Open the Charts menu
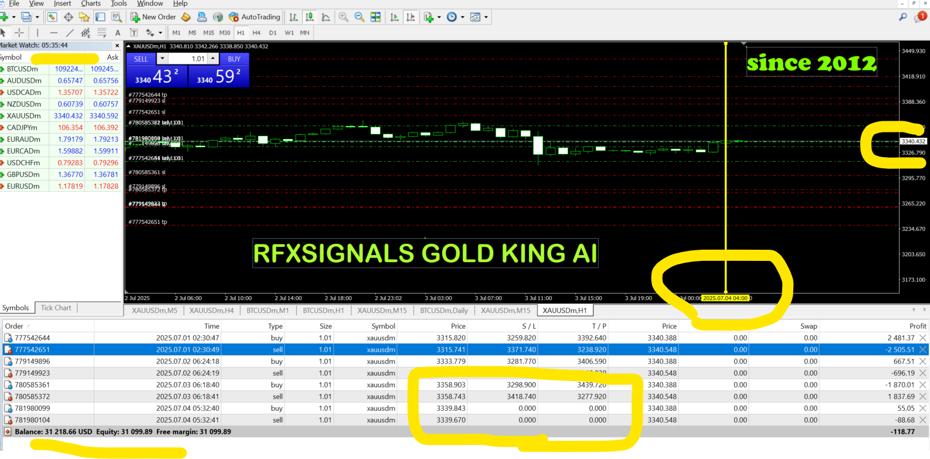The image size is (930, 459). (91, 4)
